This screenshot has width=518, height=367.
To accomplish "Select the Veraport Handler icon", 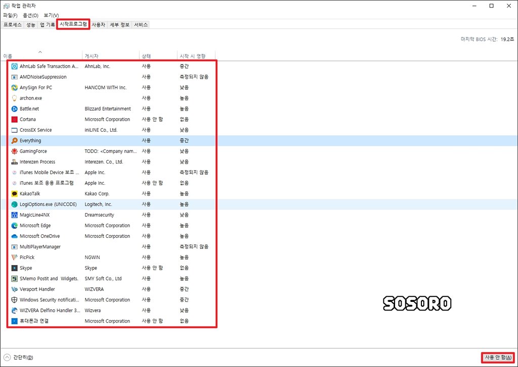I will (x=14, y=289).
